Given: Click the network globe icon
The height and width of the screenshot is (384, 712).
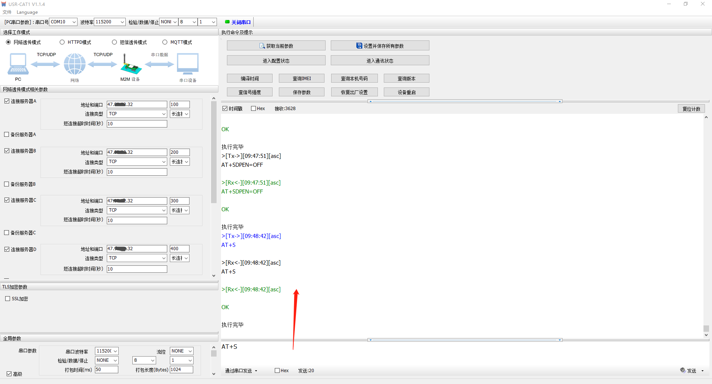Looking at the screenshot, I should (x=75, y=64).
